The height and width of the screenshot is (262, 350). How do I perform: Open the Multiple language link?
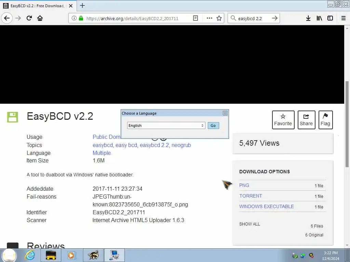coord(102,153)
